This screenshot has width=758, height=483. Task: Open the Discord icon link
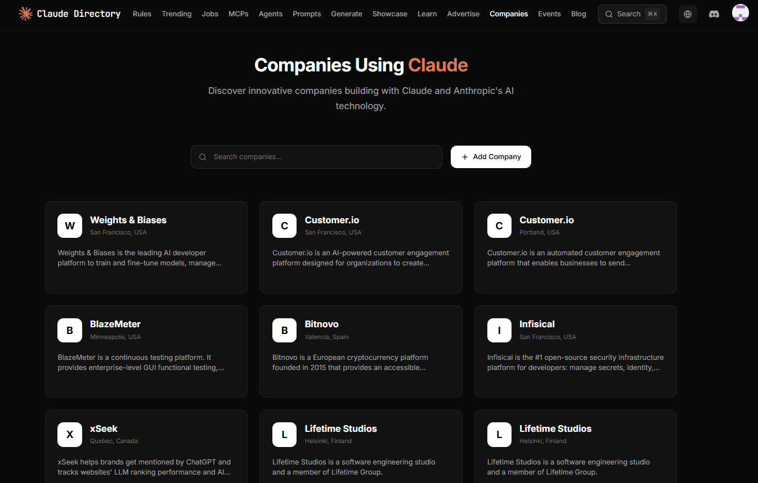tap(714, 14)
